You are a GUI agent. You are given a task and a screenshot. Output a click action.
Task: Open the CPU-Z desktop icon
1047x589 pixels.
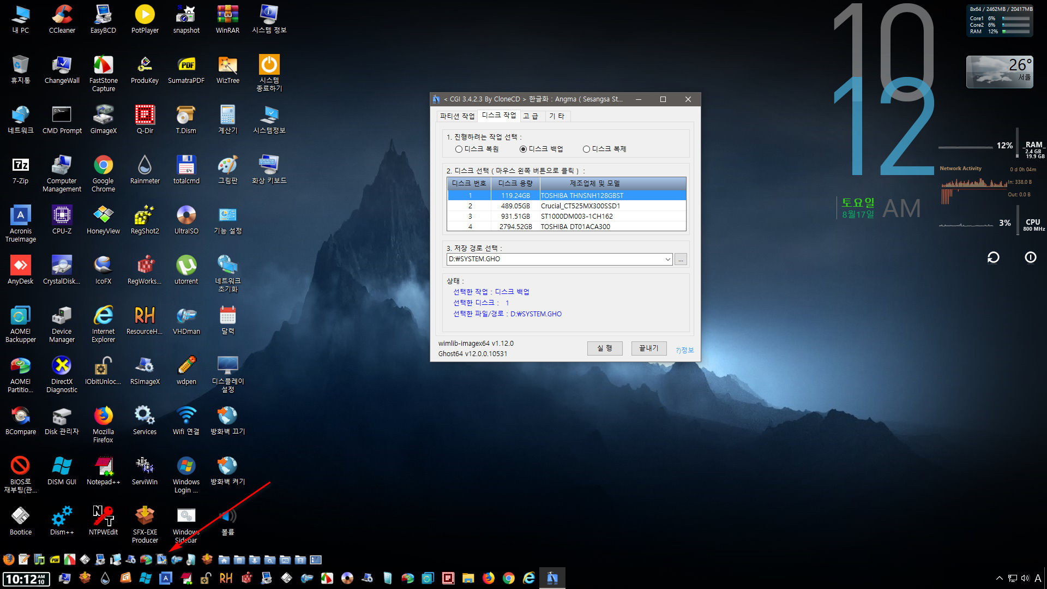tap(62, 220)
